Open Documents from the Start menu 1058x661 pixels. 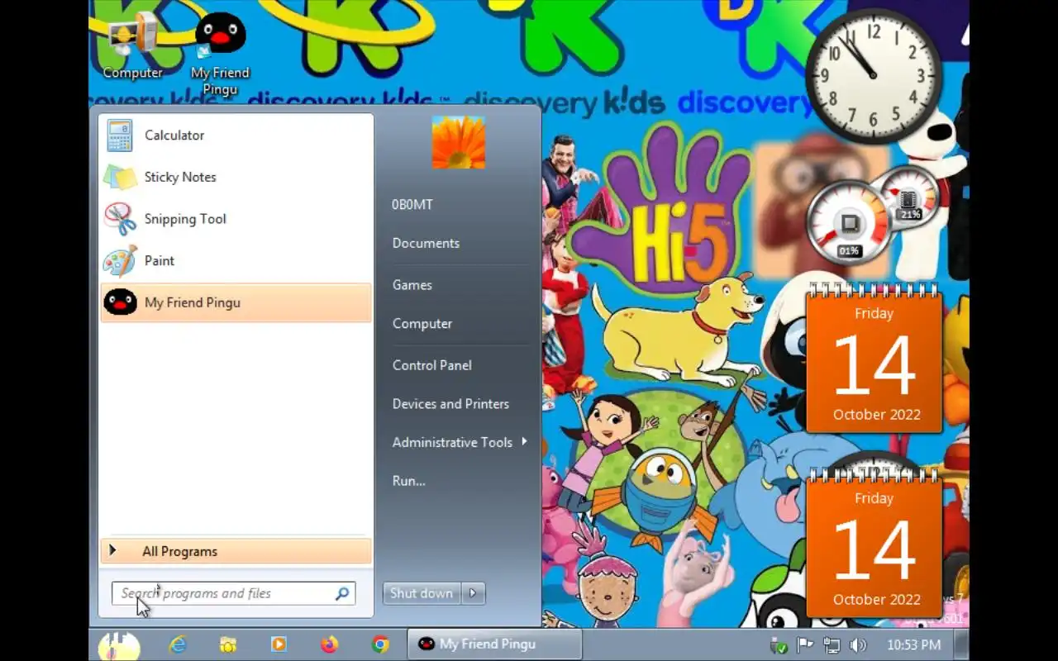coord(426,243)
